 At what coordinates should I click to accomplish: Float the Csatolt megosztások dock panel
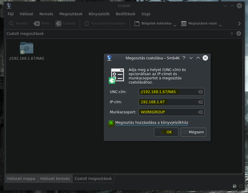[x=232, y=34]
